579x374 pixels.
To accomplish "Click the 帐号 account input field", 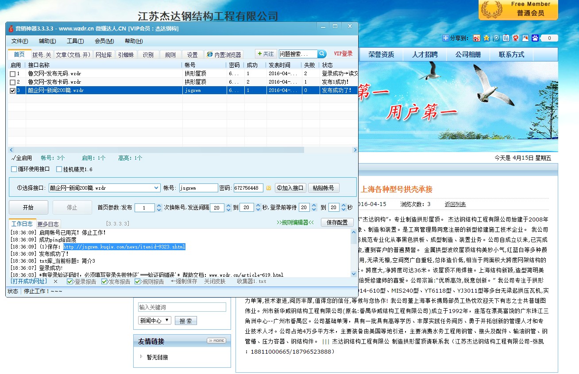I will 198,188.
